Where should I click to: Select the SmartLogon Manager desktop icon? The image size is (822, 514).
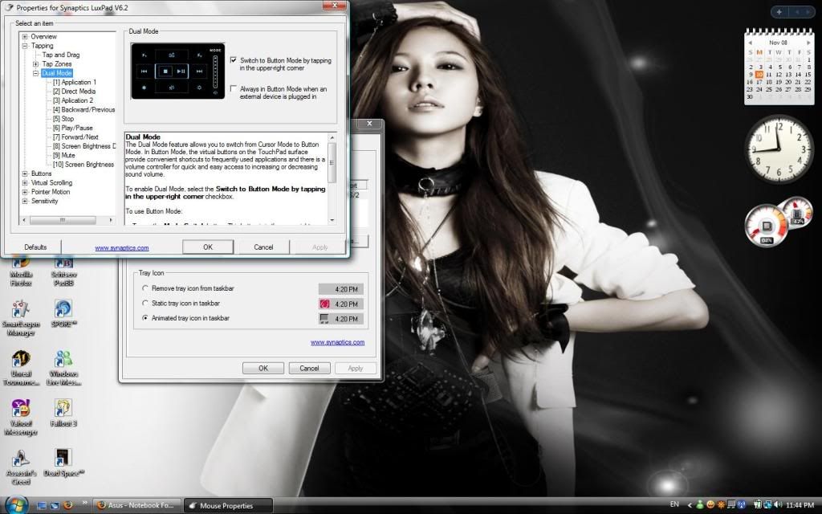coord(21,318)
